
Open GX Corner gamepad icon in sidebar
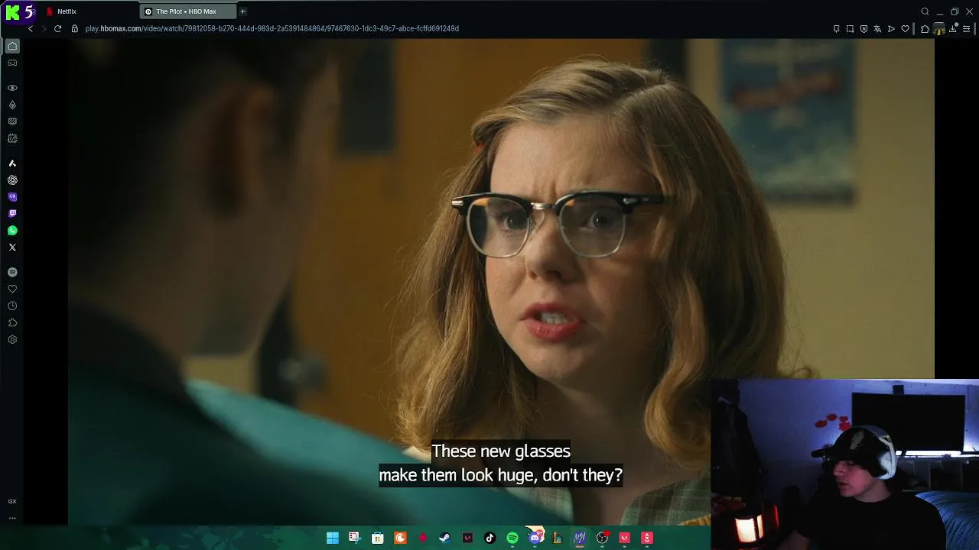(12, 63)
